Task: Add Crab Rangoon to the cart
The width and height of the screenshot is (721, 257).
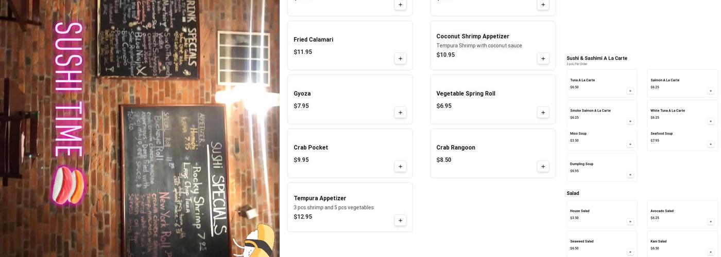Action: tap(543, 167)
